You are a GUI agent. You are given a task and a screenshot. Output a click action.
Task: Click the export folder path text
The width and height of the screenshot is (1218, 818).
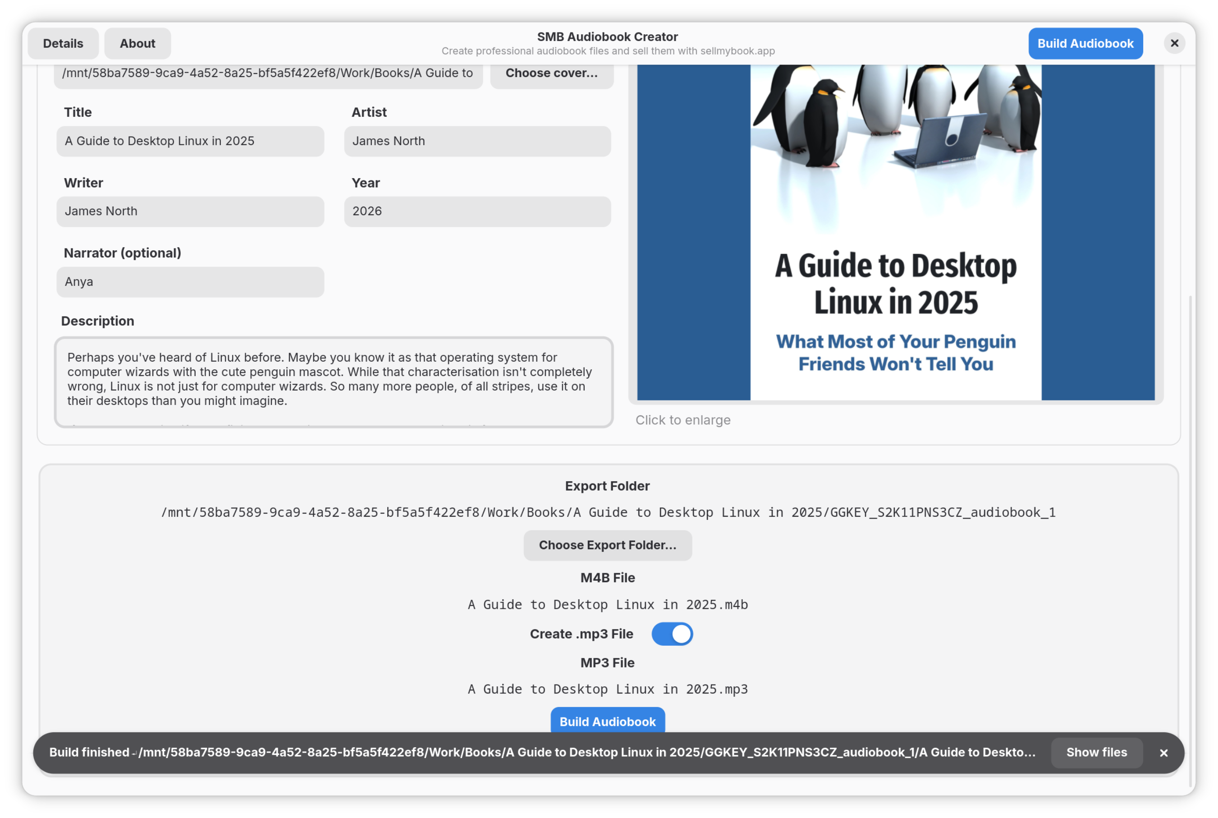[x=608, y=512]
